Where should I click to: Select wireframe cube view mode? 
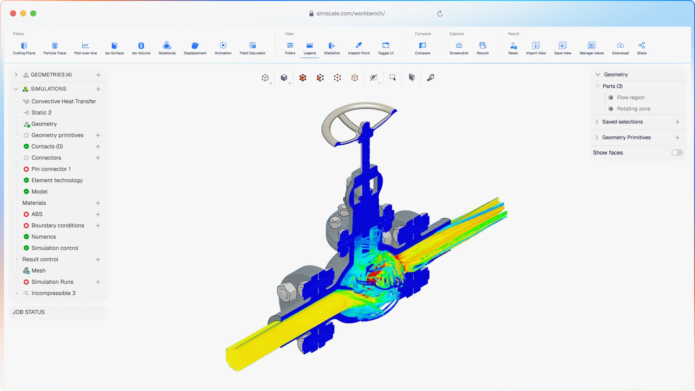pos(265,77)
